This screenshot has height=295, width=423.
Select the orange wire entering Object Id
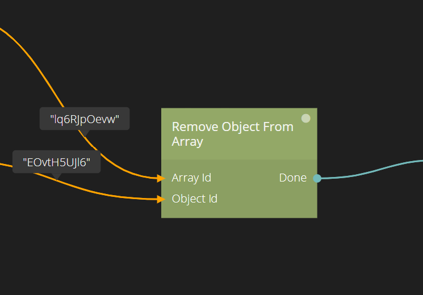pos(114,195)
